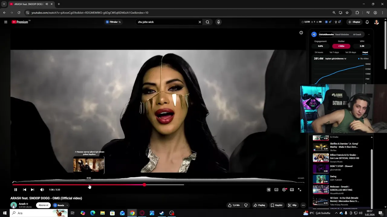
Task: Share via the Paylaş button
Action: (x=259, y=205)
